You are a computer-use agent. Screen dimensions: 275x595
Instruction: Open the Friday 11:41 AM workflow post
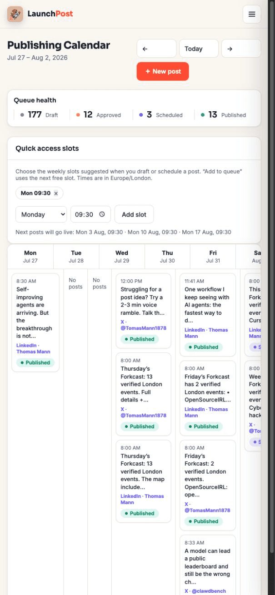[x=208, y=315]
